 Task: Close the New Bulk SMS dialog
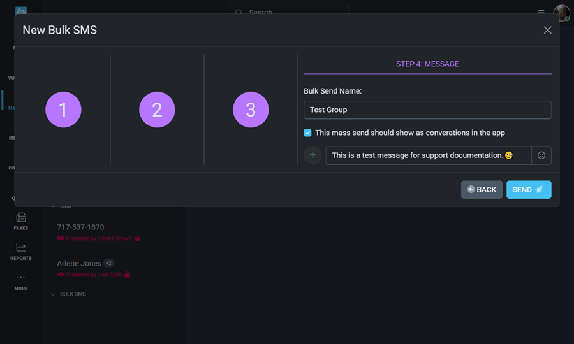coord(547,30)
